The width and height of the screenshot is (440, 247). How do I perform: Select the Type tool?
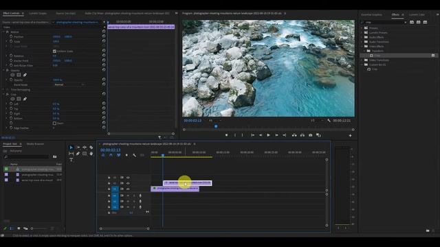pyautogui.click(x=71, y=160)
